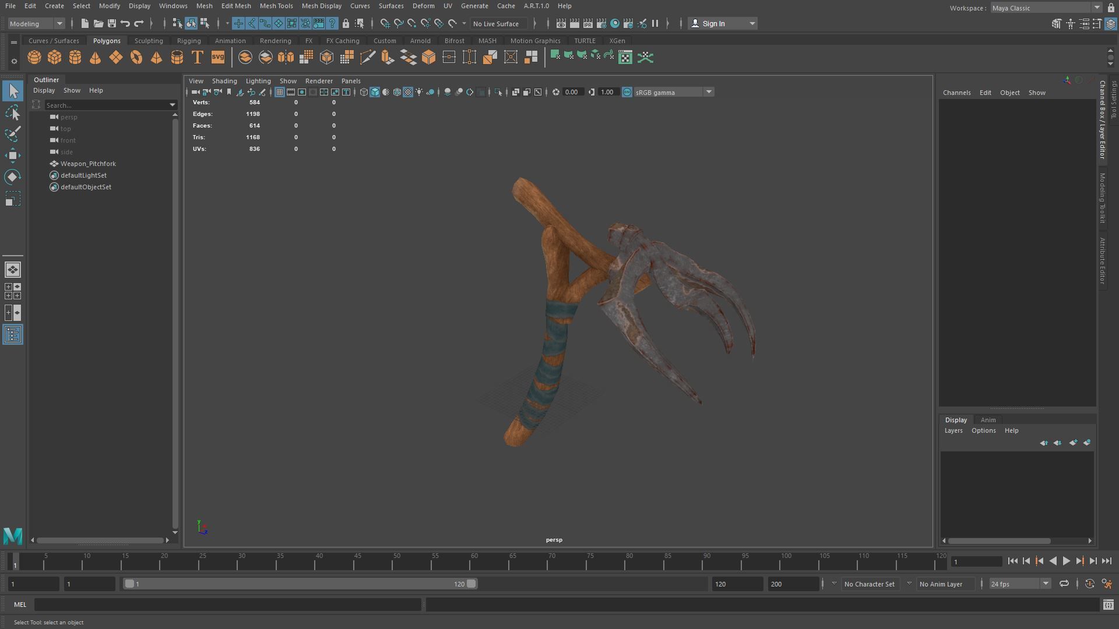Switch to the Anim layer tab

coord(988,420)
